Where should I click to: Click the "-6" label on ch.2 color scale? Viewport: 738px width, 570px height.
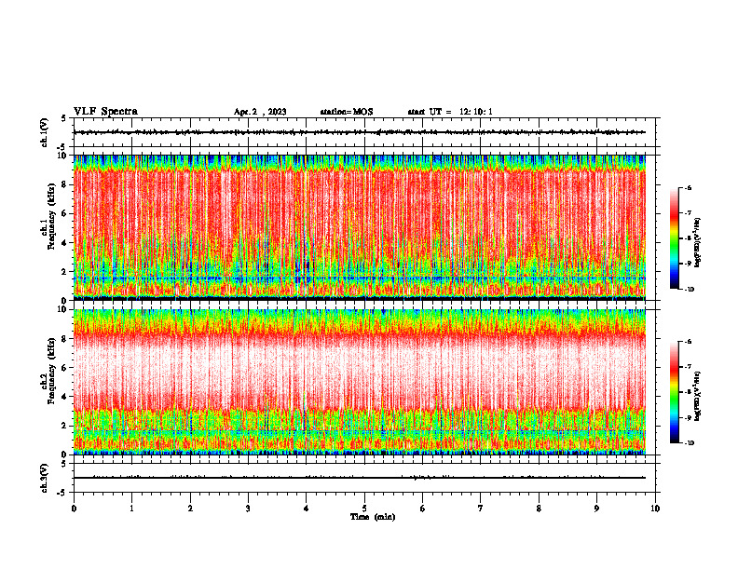click(688, 342)
